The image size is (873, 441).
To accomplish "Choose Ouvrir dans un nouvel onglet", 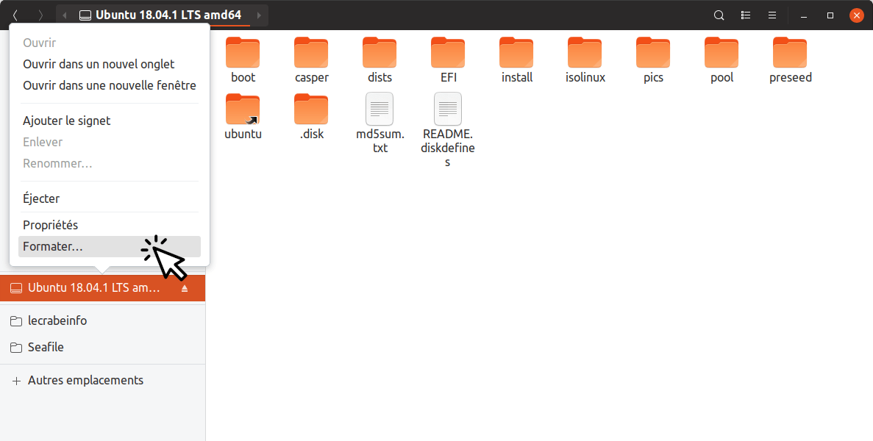I will click(110, 64).
